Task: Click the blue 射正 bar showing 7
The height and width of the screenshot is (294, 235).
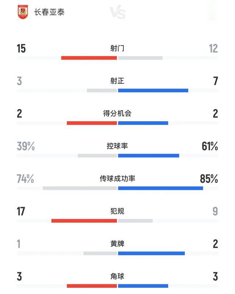Action: [153, 90]
